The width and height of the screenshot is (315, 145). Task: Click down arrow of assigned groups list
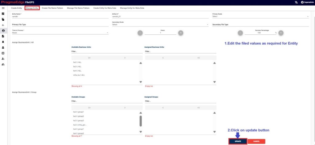point(214,132)
